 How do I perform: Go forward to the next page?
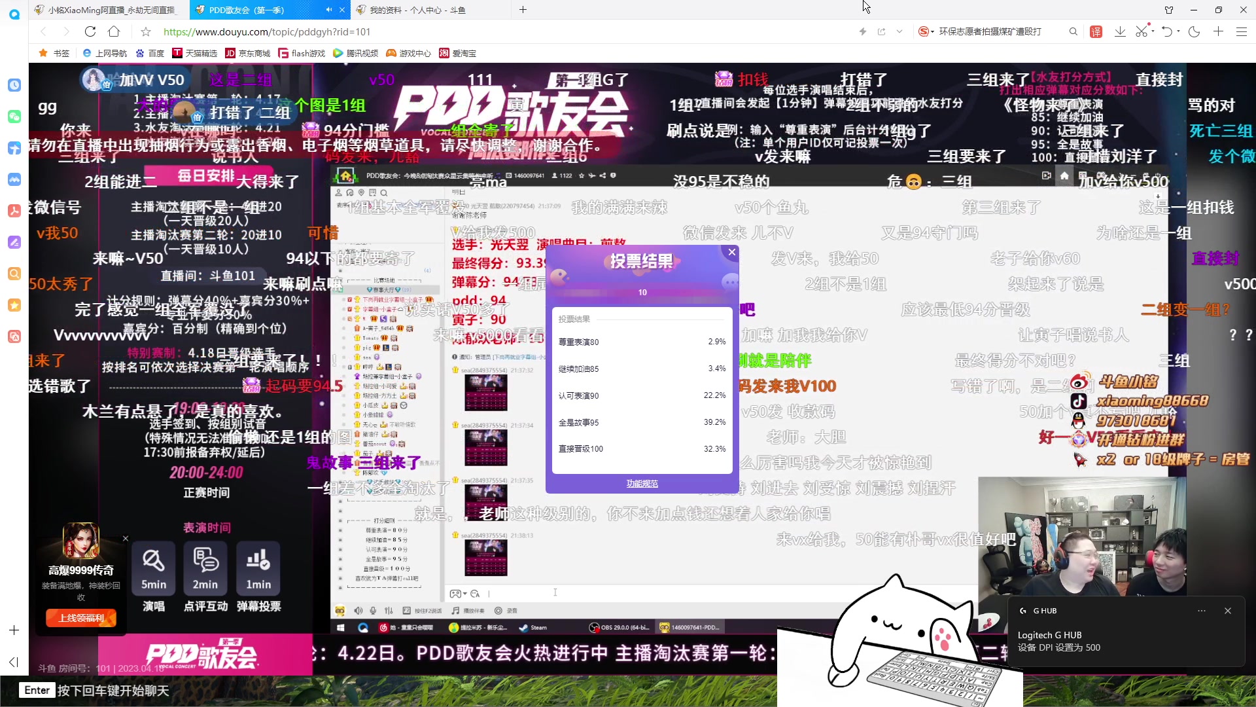(x=66, y=31)
